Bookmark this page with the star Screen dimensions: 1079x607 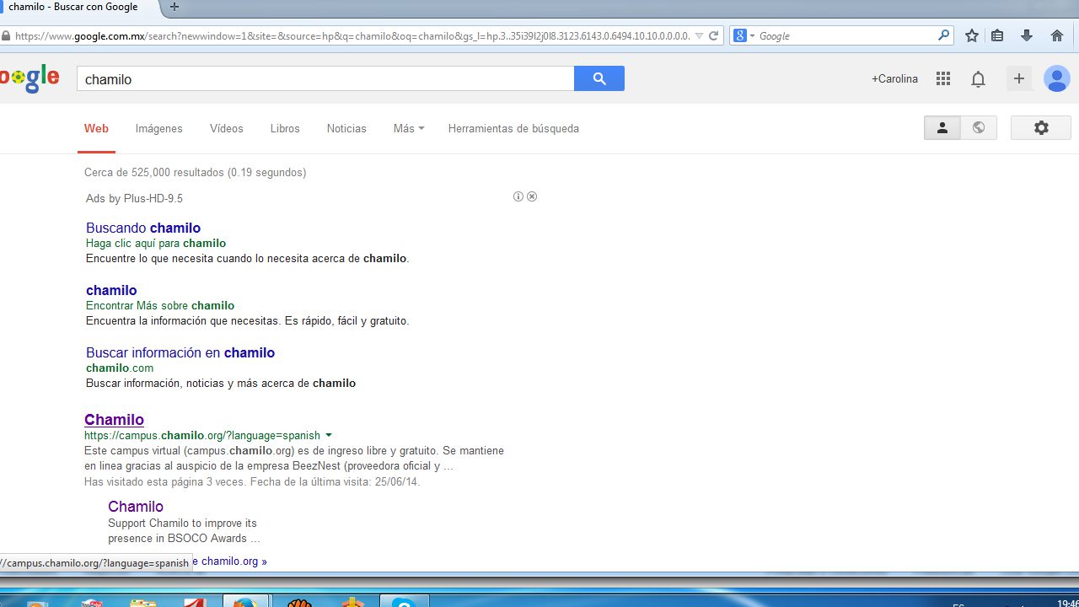971,36
